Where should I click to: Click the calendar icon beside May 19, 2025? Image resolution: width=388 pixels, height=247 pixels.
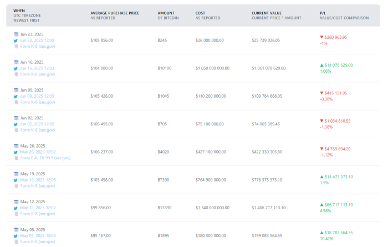16,174
